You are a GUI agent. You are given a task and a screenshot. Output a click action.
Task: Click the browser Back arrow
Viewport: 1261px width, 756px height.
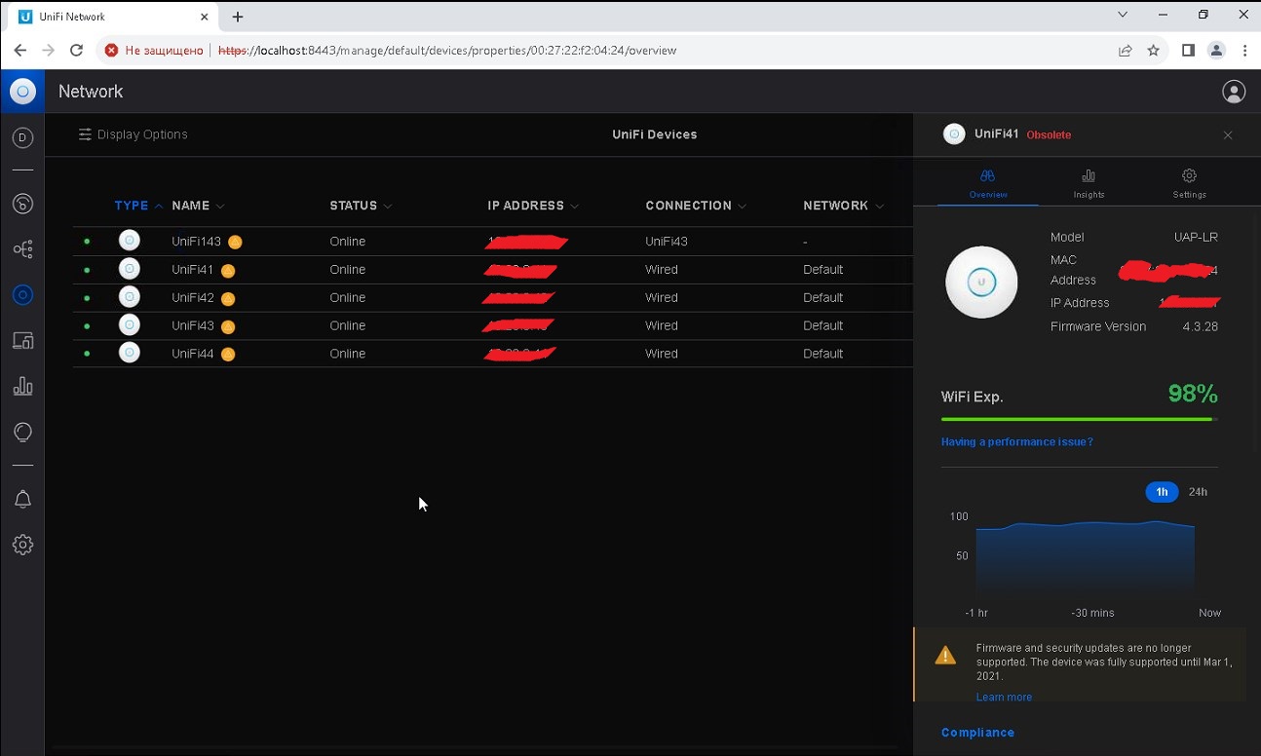[20, 51]
